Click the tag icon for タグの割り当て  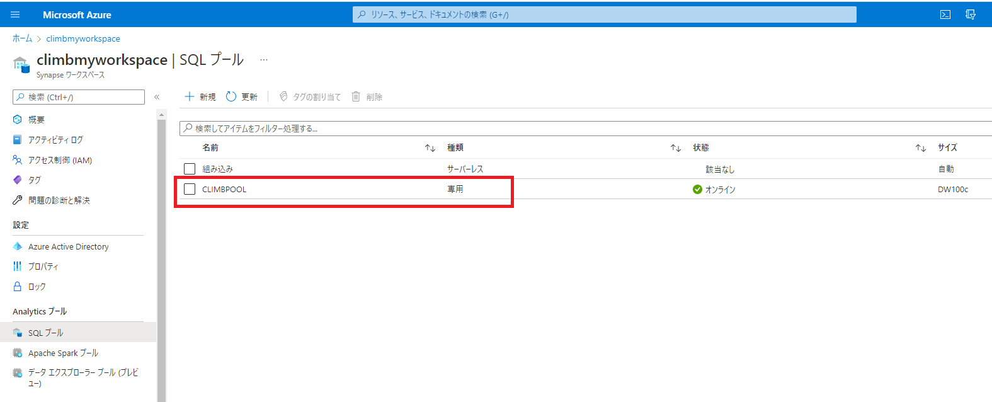(283, 96)
